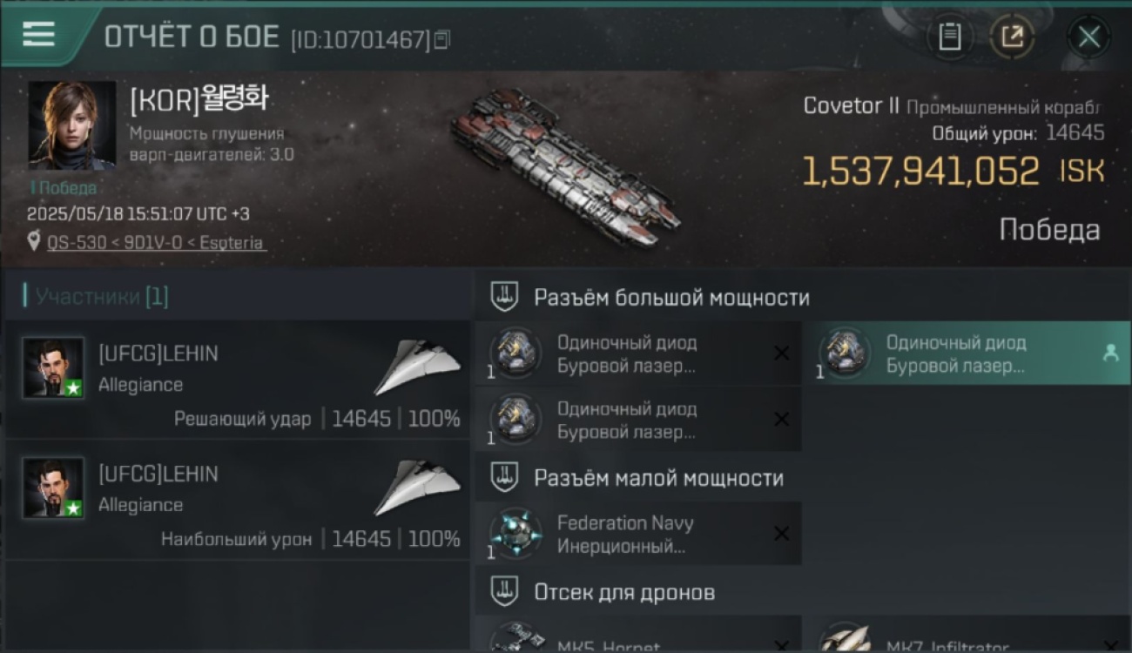
Task: Open [KOR]월령화 pilot portrait
Action: (x=71, y=125)
